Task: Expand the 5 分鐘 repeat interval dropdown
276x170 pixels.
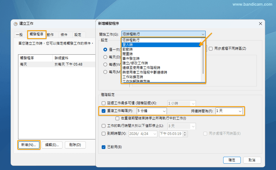Action: pyautogui.click(x=152, y=111)
